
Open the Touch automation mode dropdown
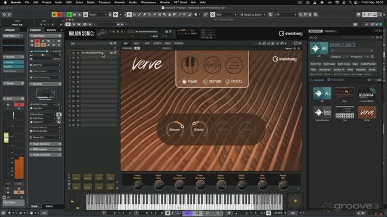coord(98,14)
